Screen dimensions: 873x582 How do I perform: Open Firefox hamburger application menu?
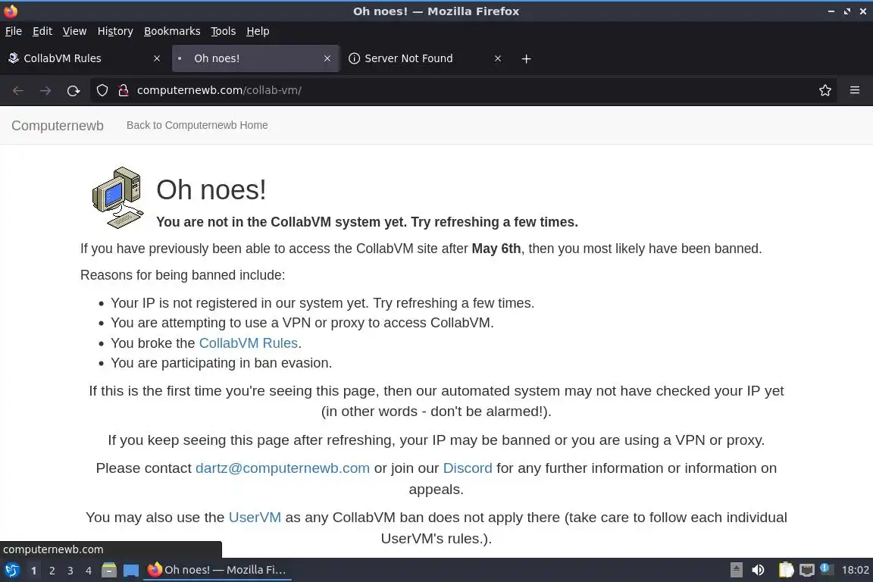tap(855, 90)
